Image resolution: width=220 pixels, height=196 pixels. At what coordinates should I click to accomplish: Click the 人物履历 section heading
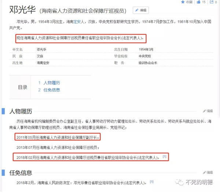coord(21,111)
